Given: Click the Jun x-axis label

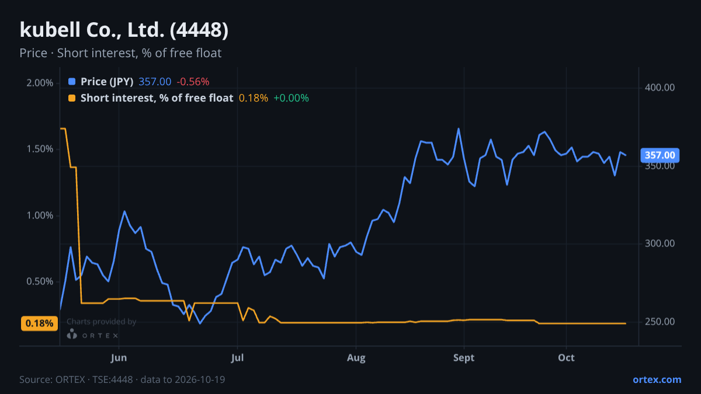Looking at the screenshot, I should pyautogui.click(x=119, y=357).
